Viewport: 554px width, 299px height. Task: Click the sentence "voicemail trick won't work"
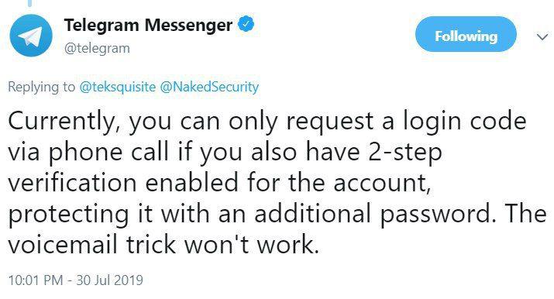pyautogui.click(x=163, y=245)
